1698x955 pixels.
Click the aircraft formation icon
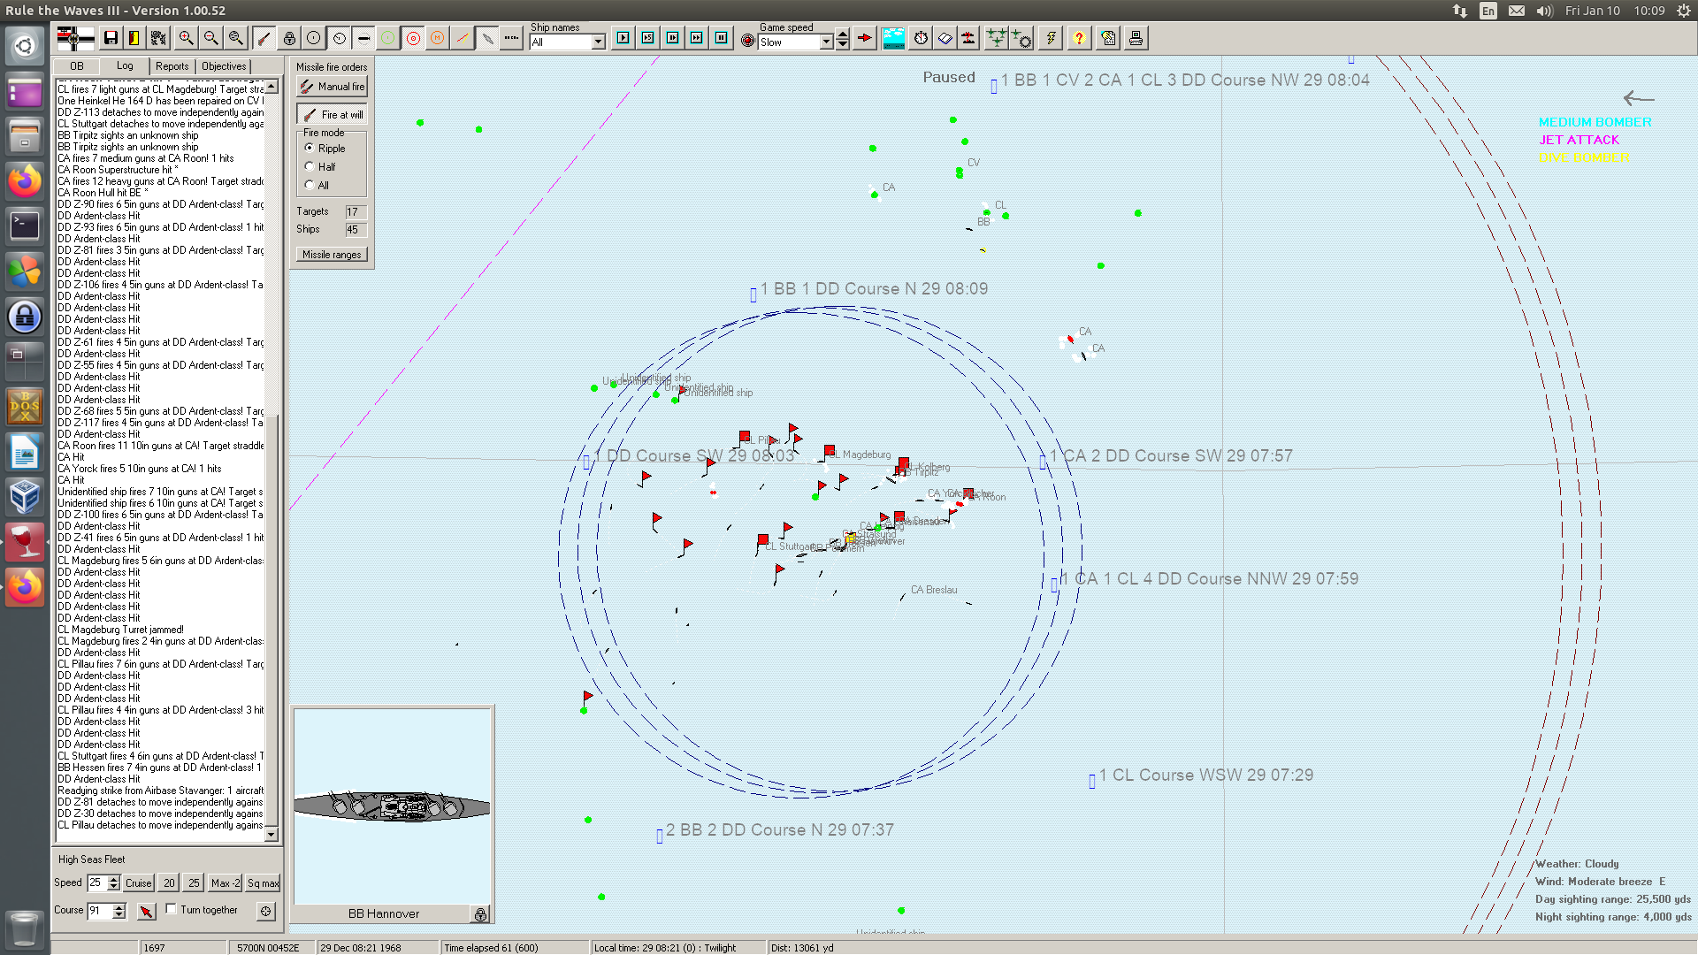pyautogui.click(x=997, y=38)
